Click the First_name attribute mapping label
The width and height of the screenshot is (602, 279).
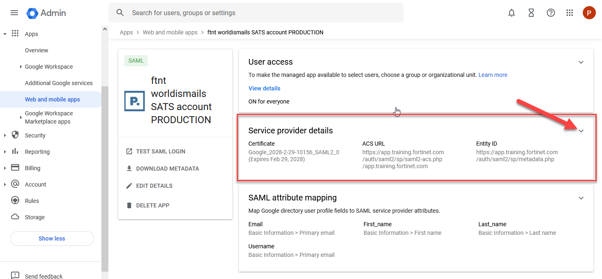(377, 224)
